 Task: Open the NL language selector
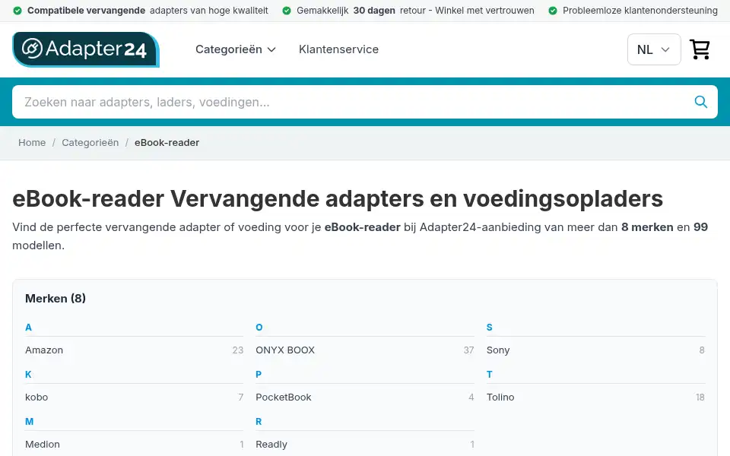coord(654,49)
